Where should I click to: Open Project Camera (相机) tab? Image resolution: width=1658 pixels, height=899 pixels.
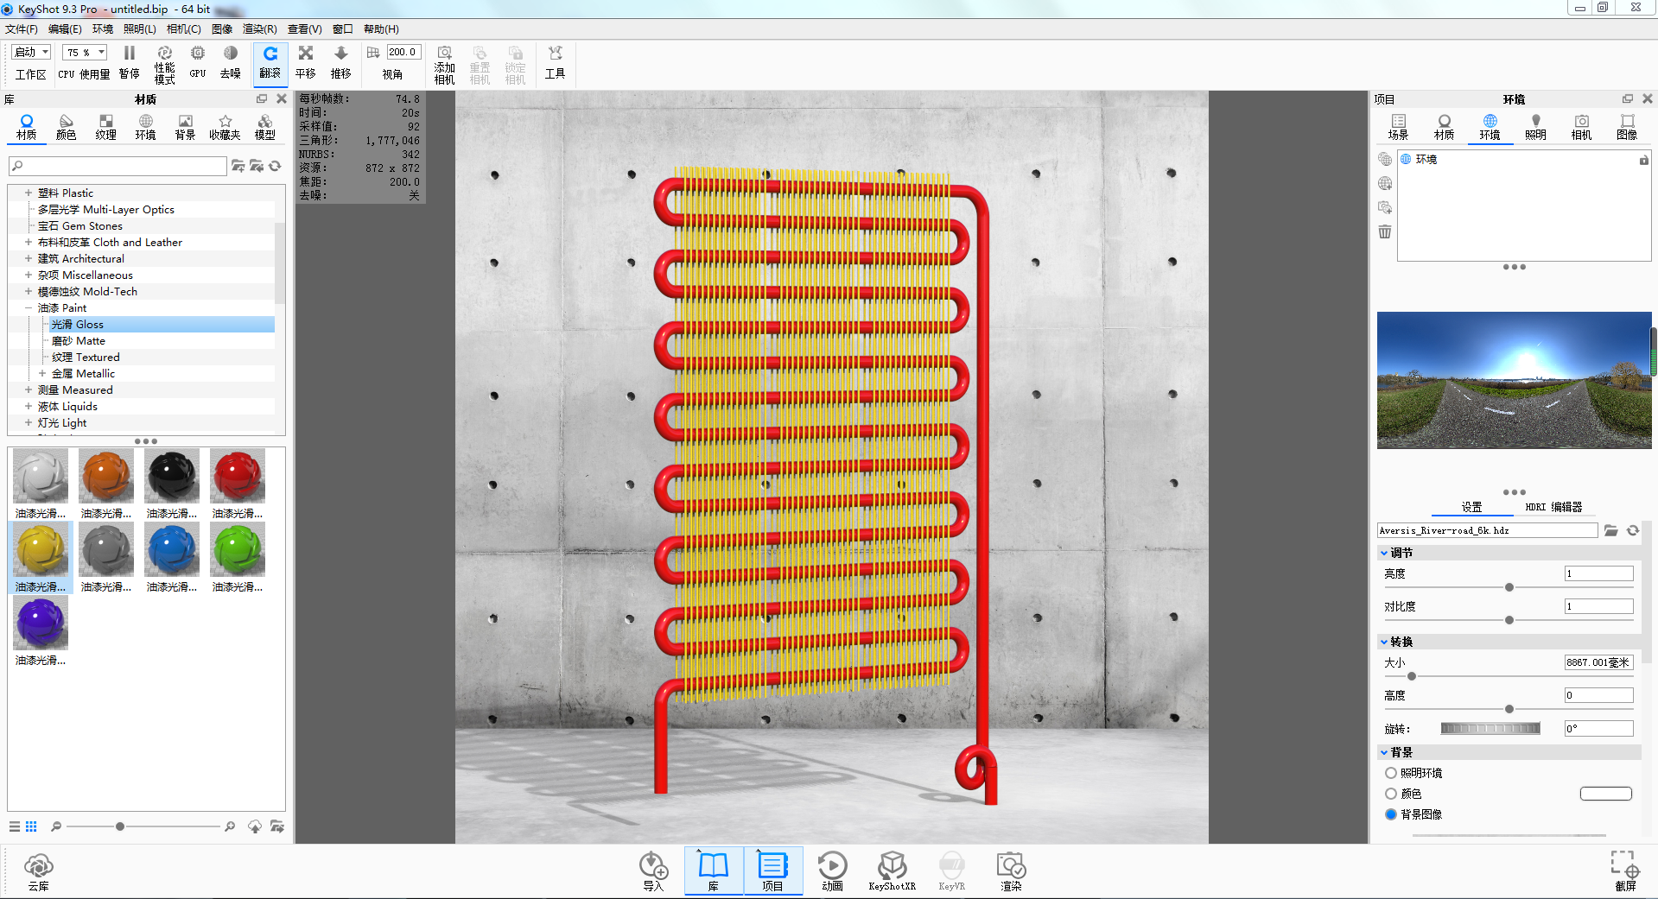pyautogui.click(x=1581, y=127)
